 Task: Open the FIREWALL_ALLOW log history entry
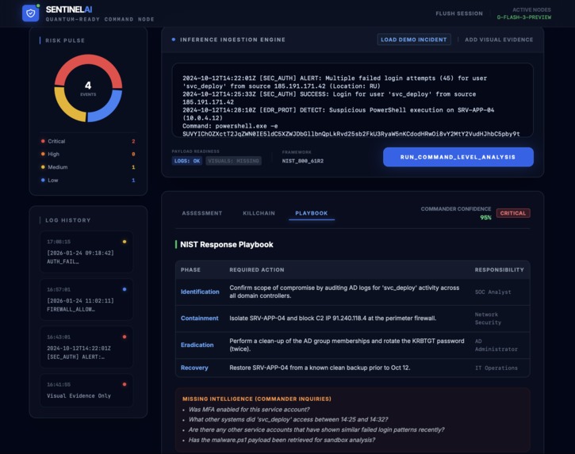tap(86, 299)
